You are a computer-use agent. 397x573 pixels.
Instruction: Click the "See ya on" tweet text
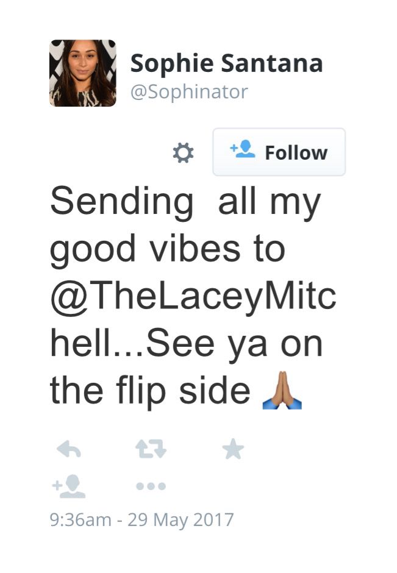(234, 344)
